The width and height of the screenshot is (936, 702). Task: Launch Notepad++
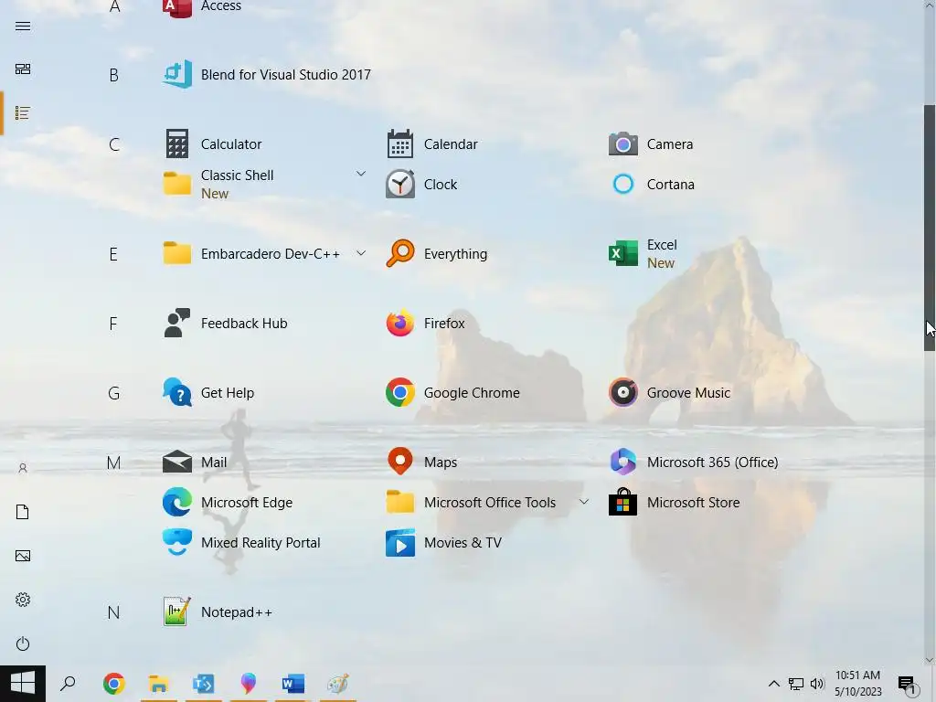[218, 612]
